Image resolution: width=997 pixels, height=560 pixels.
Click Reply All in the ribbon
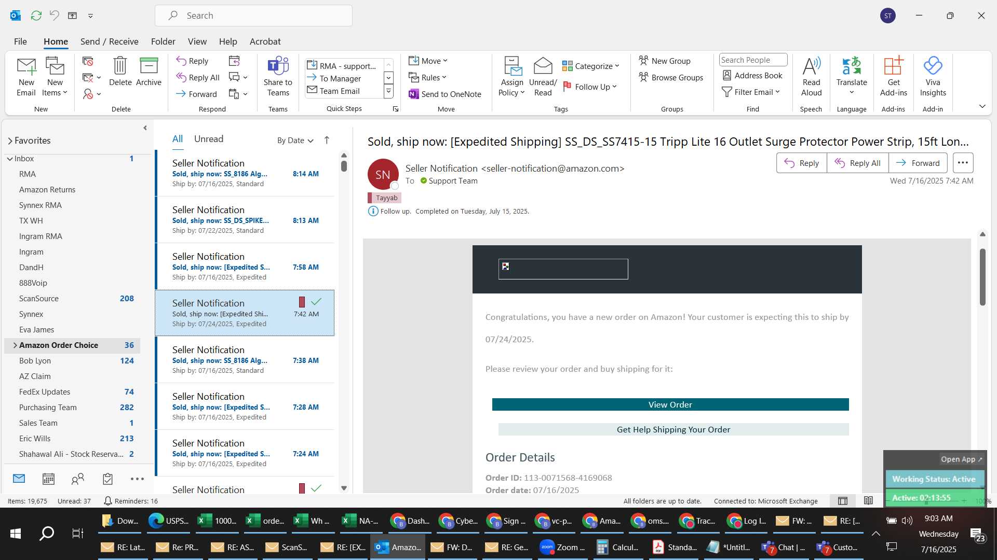click(198, 77)
